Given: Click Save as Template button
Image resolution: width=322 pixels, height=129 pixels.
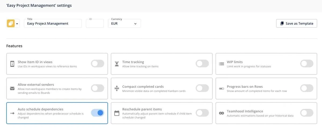Looking at the screenshot, I should 297,23.
